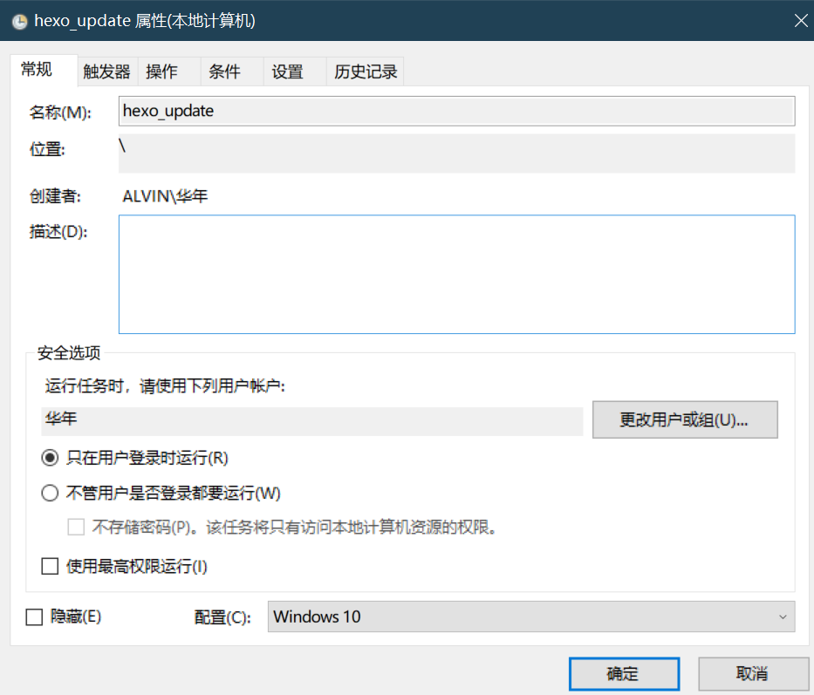
Task: Select 只在用户登录时运行 radio option
Action: 50,458
